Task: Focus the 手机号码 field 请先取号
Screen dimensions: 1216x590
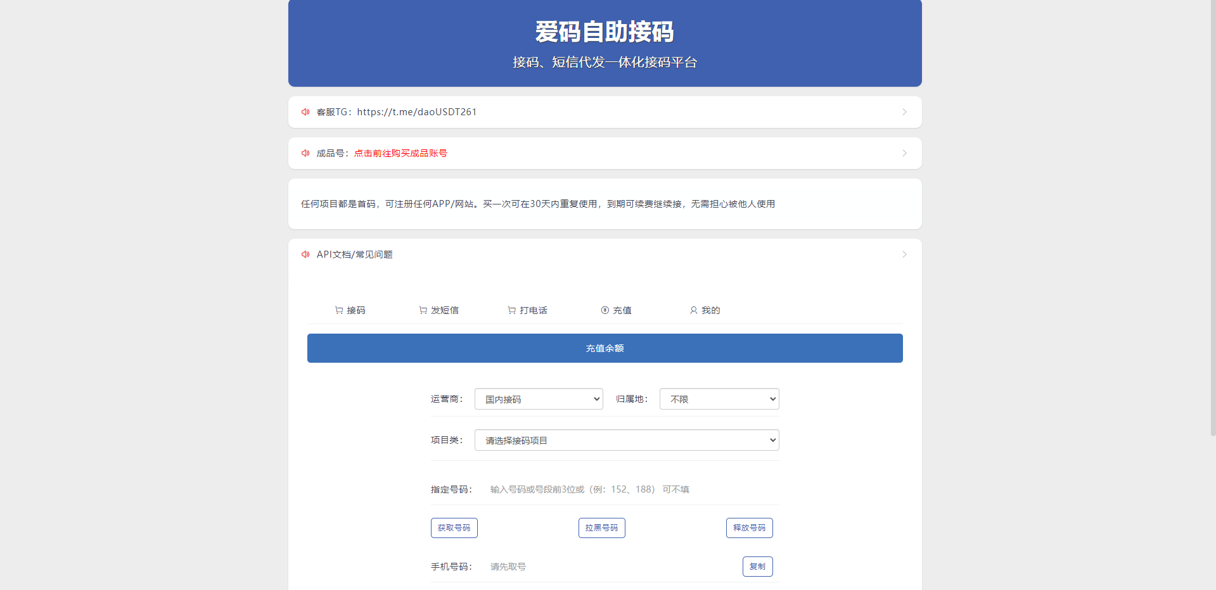Action: 611,567
